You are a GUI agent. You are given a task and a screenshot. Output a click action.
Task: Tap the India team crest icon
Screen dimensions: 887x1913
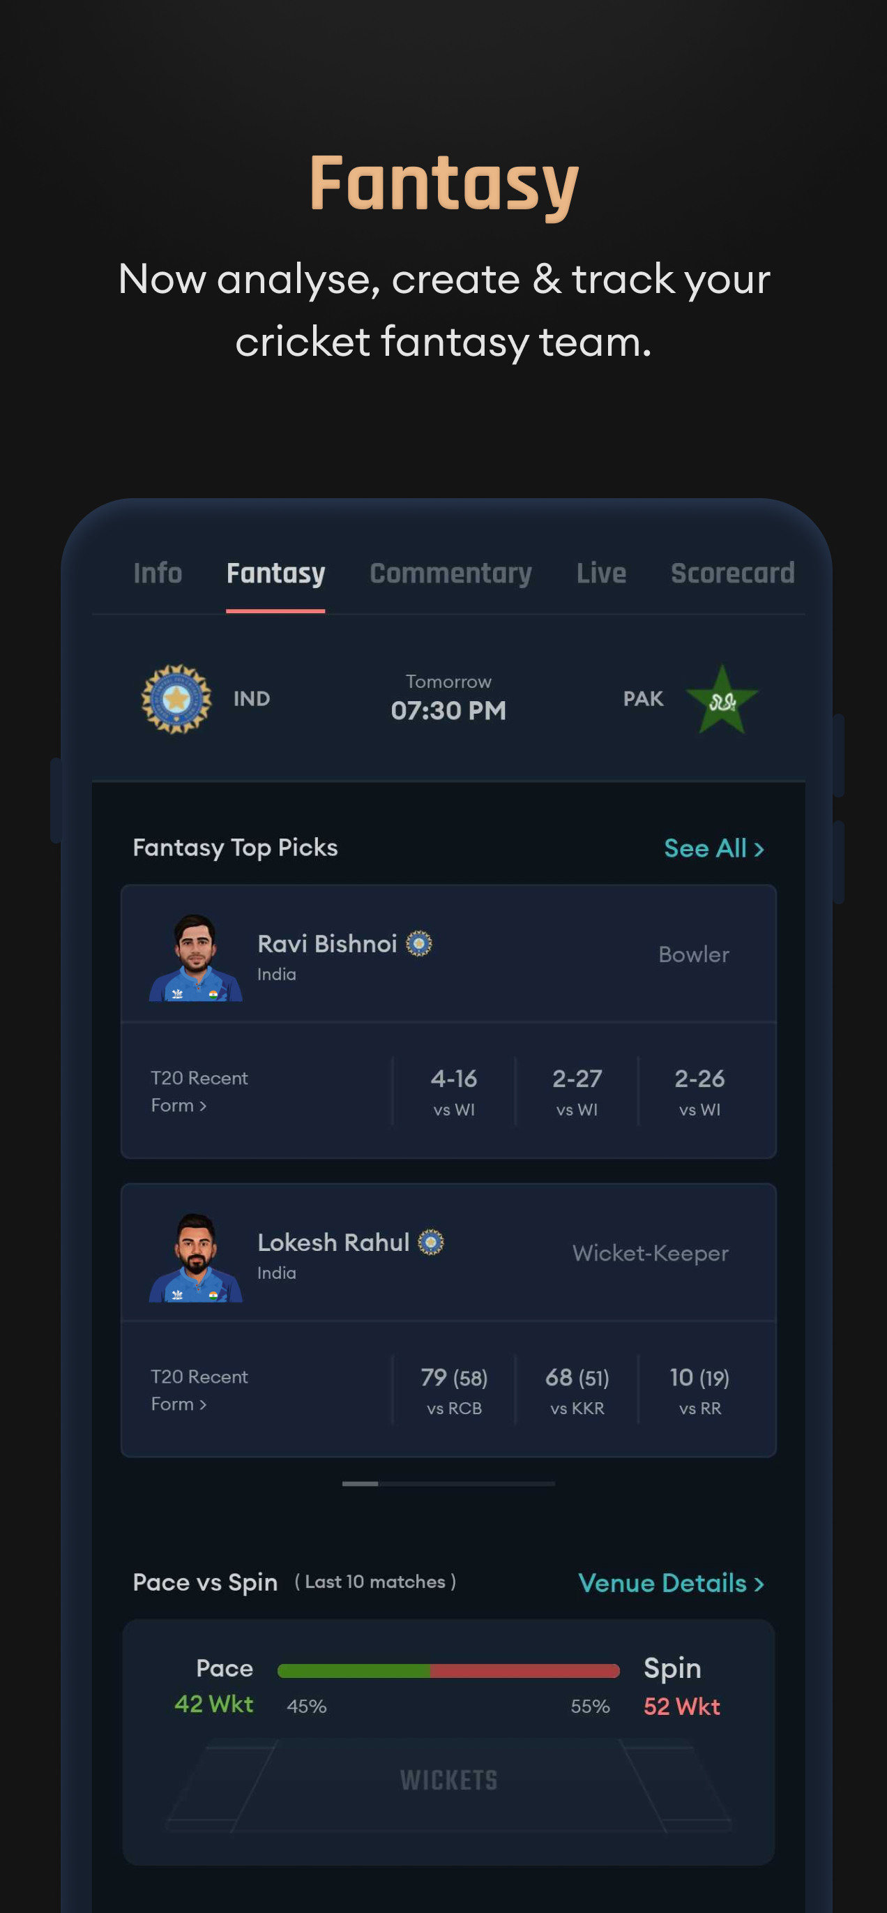(x=176, y=699)
